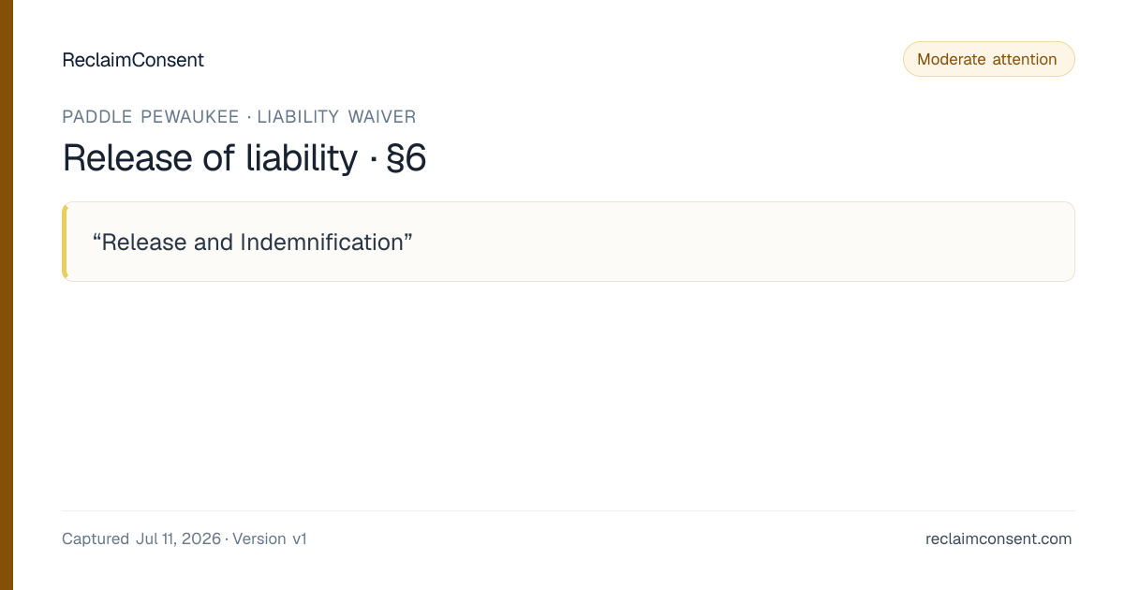Select the §6 section marker in the heading

point(407,158)
